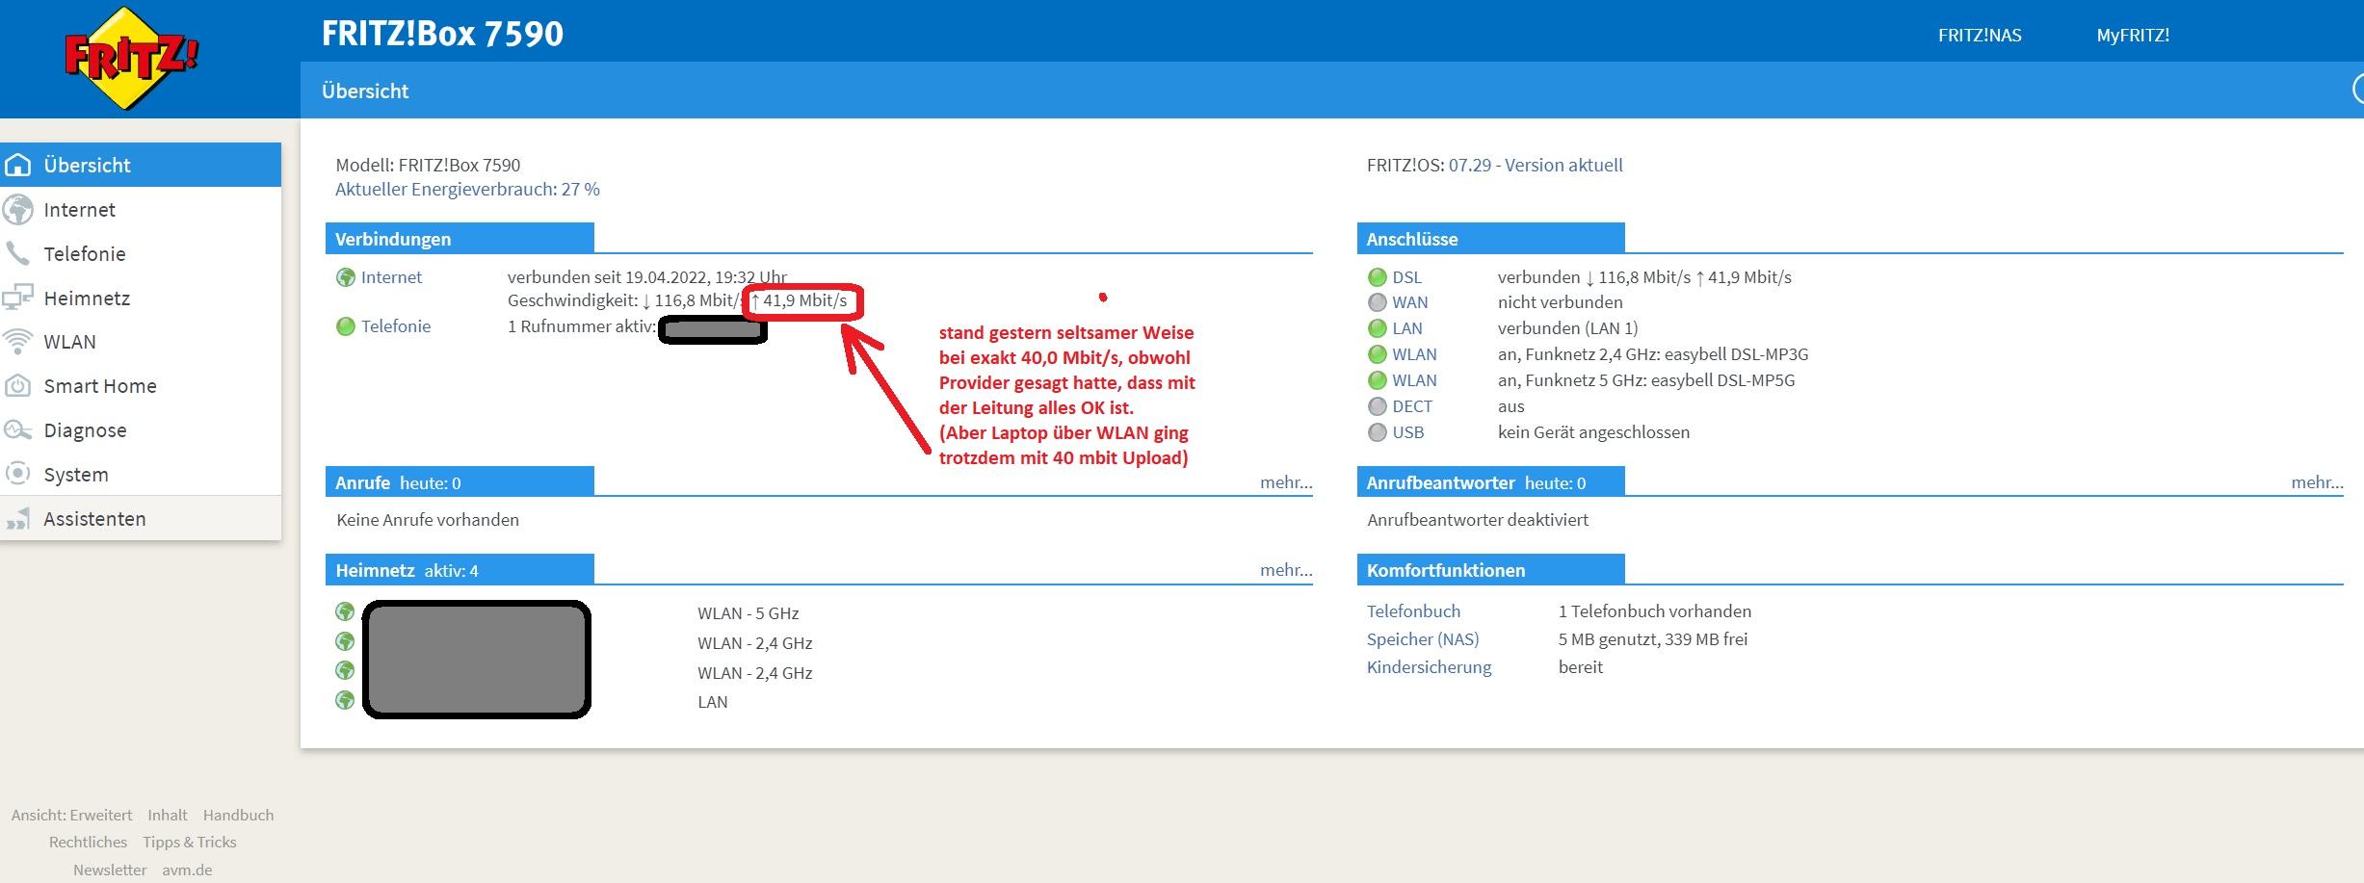Viewport: 2364px width, 883px height.
Task: Open Speicher (NAS) link
Action: point(1423,639)
